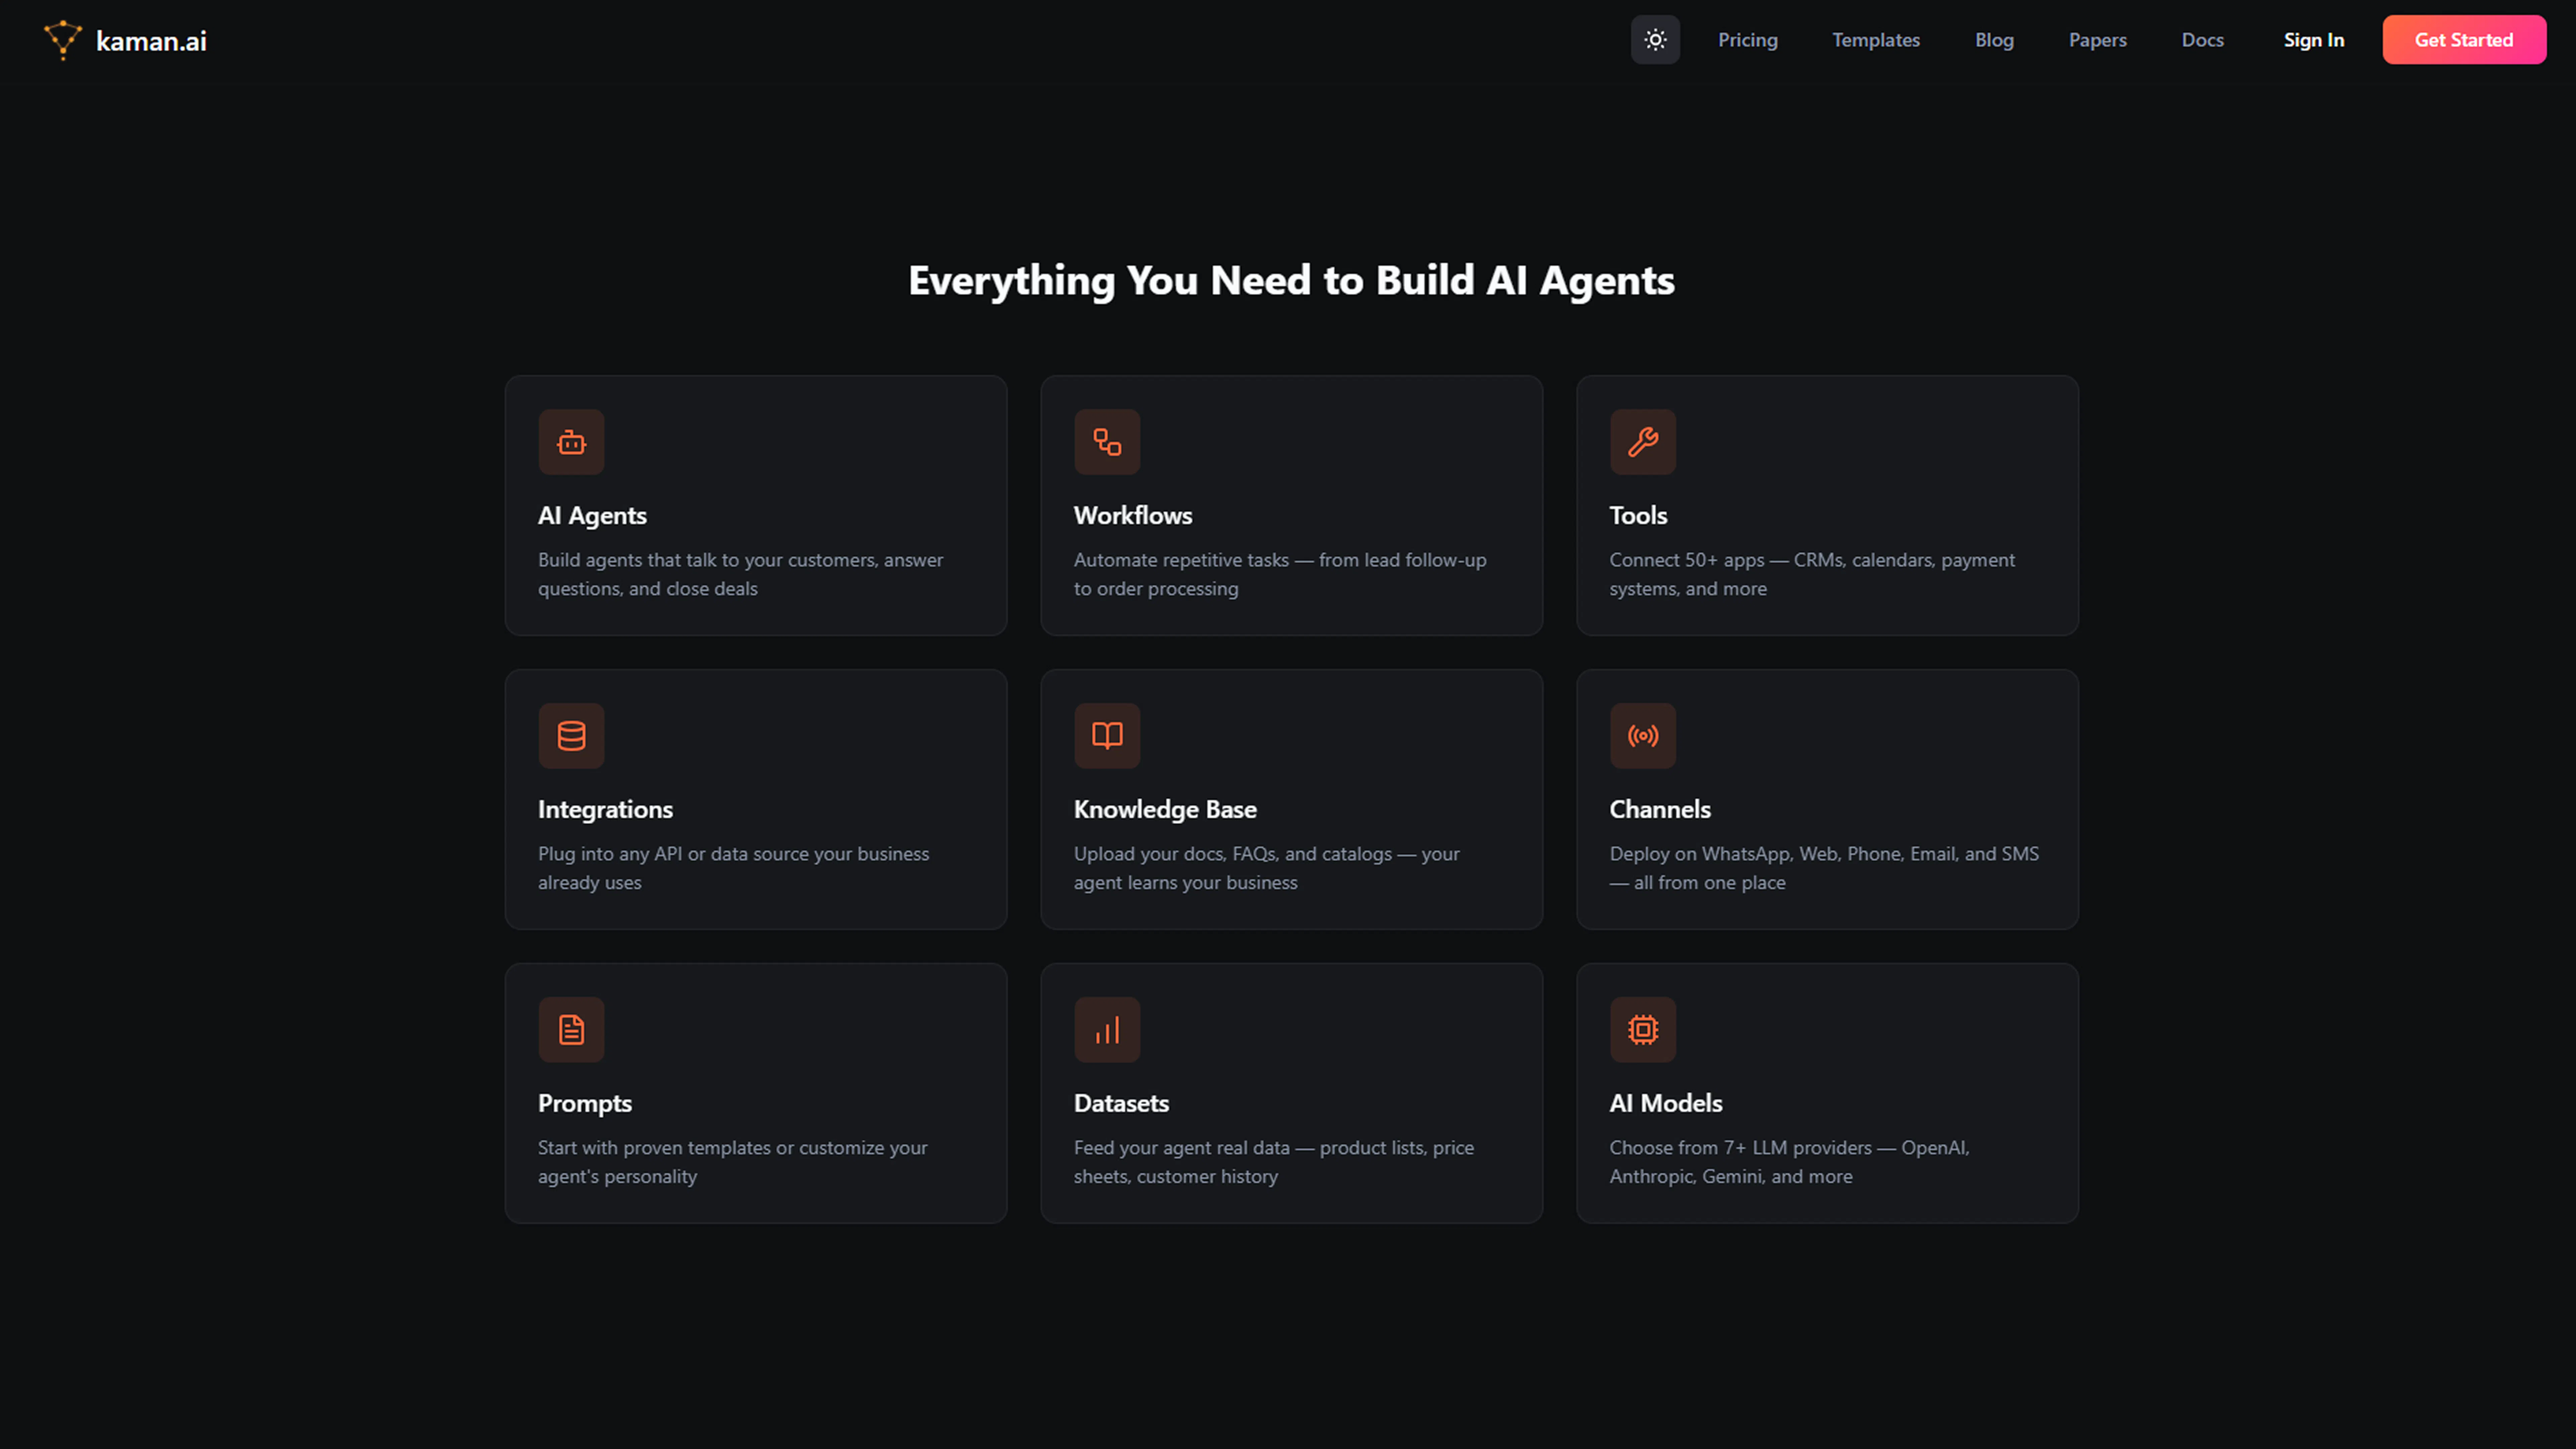Click 'Automate repetitive tasks' description text

pyautogui.click(x=1280, y=575)
